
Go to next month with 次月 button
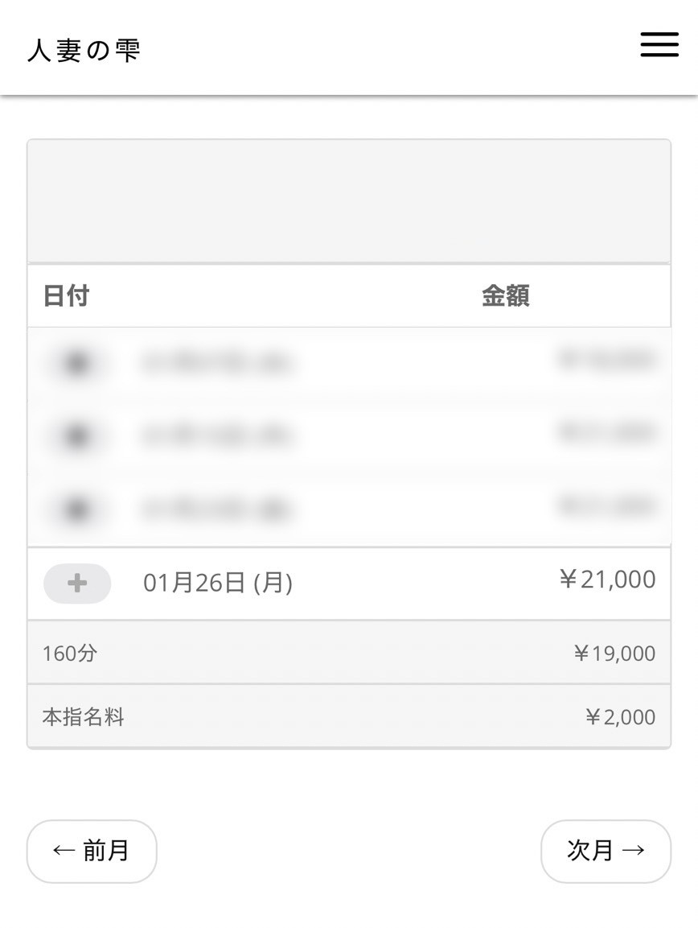[606, 851]
